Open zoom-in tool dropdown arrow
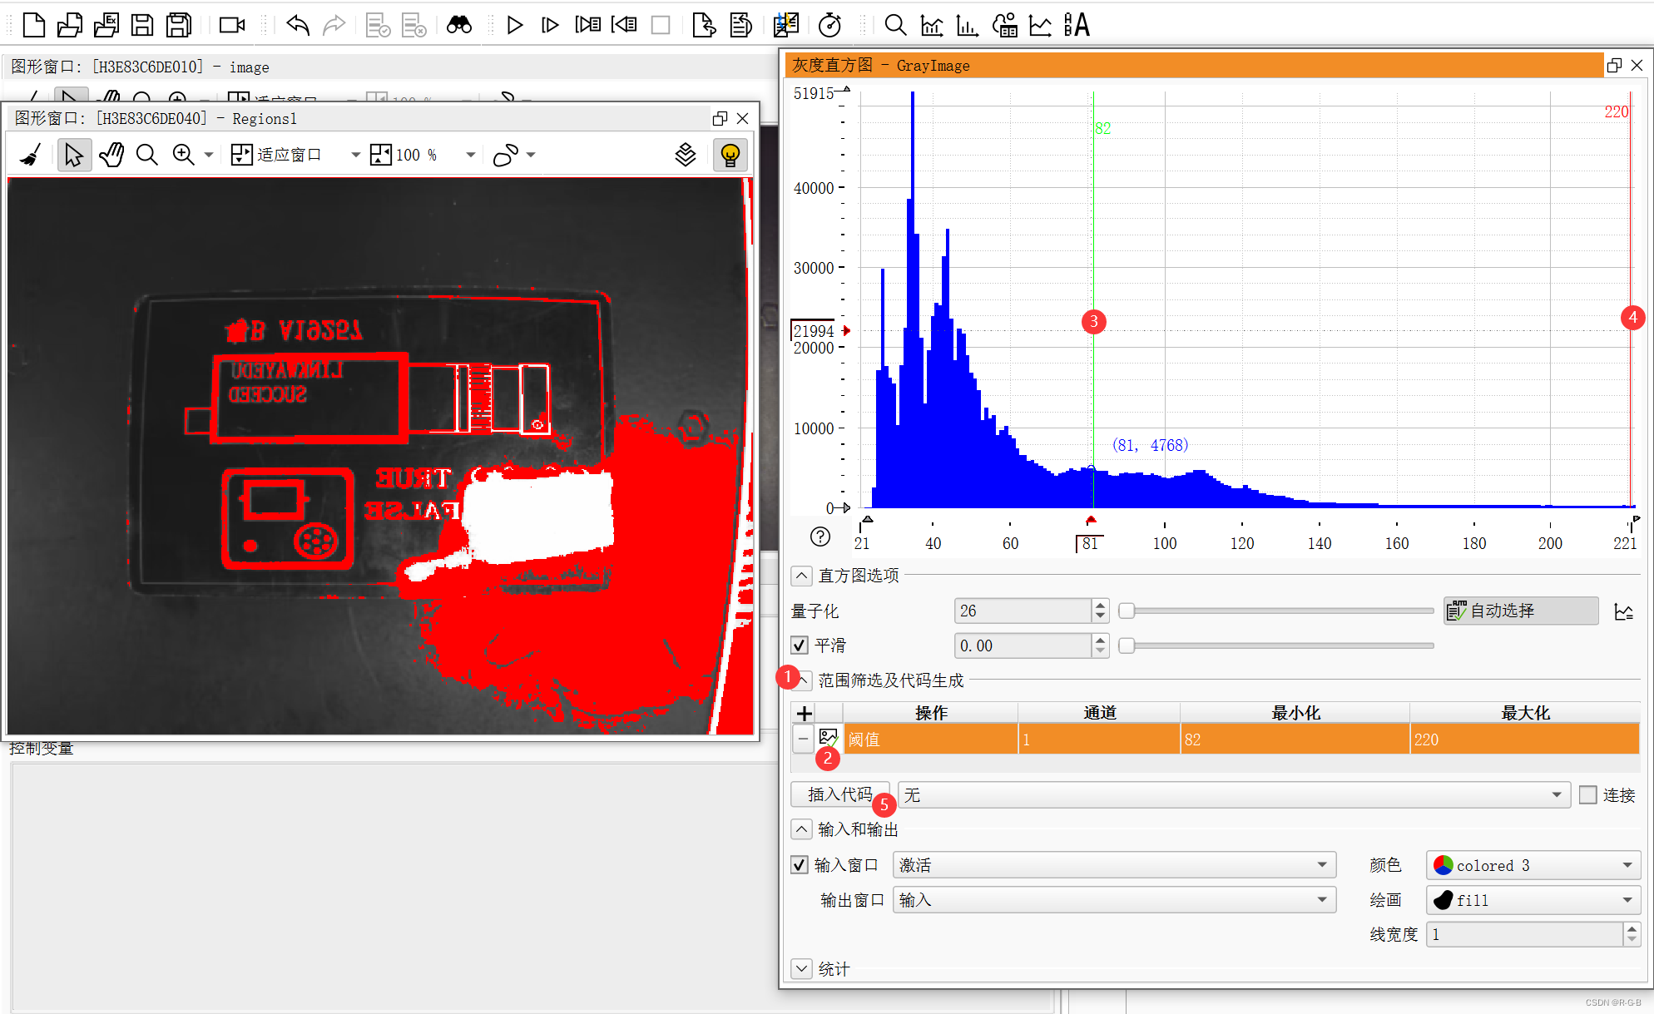 coord(209,155)
